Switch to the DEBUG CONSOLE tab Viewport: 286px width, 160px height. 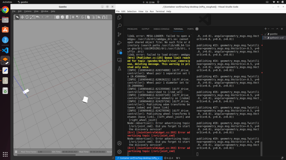tap(161, 29)
